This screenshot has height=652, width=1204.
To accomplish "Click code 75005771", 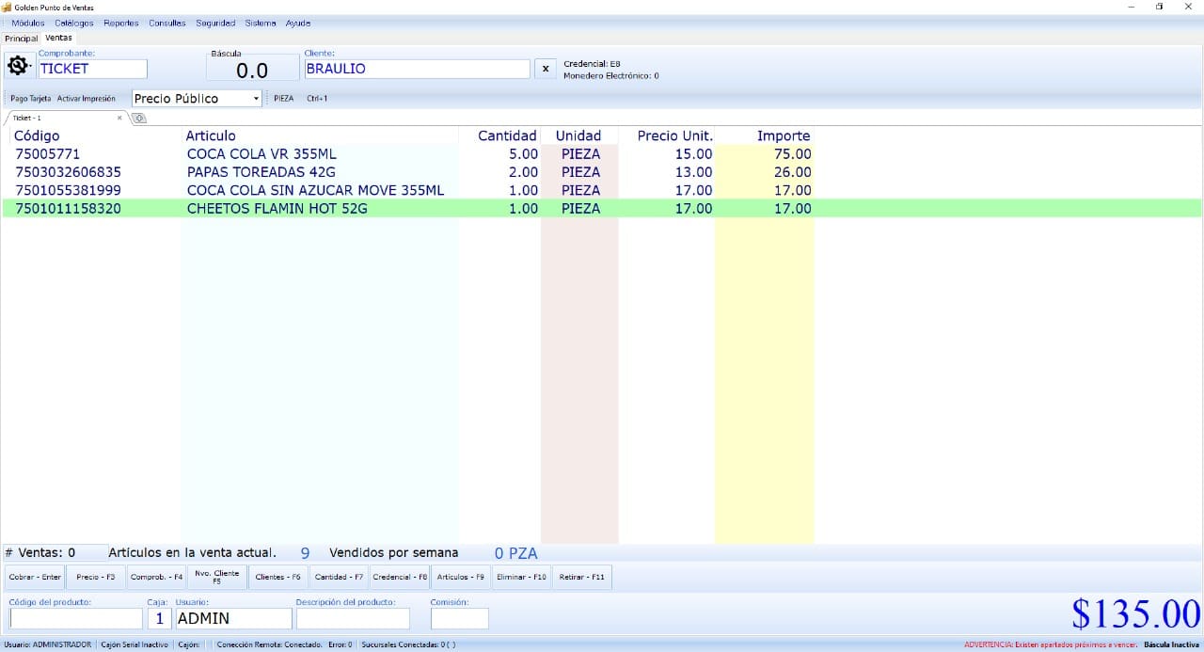I will pos(48,154).
